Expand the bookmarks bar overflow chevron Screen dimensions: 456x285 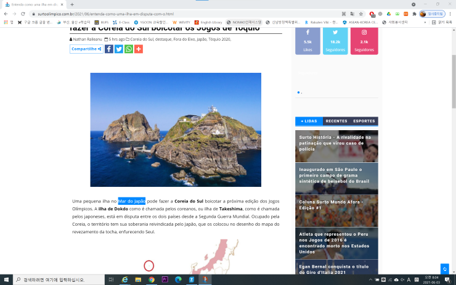(424, 22)
